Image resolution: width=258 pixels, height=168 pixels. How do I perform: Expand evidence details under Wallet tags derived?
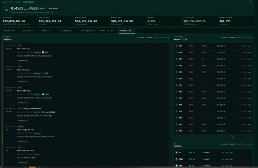coord(23,141)
